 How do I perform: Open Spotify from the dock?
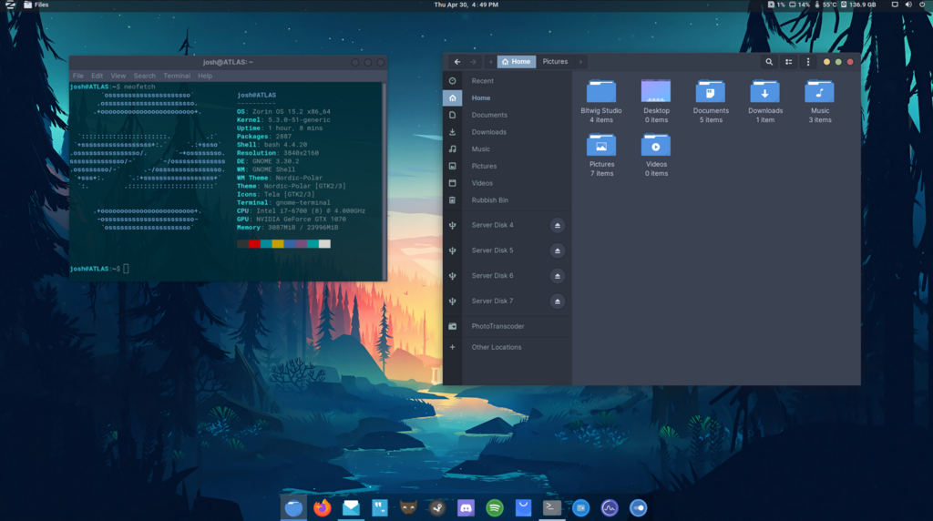(495, 508)
